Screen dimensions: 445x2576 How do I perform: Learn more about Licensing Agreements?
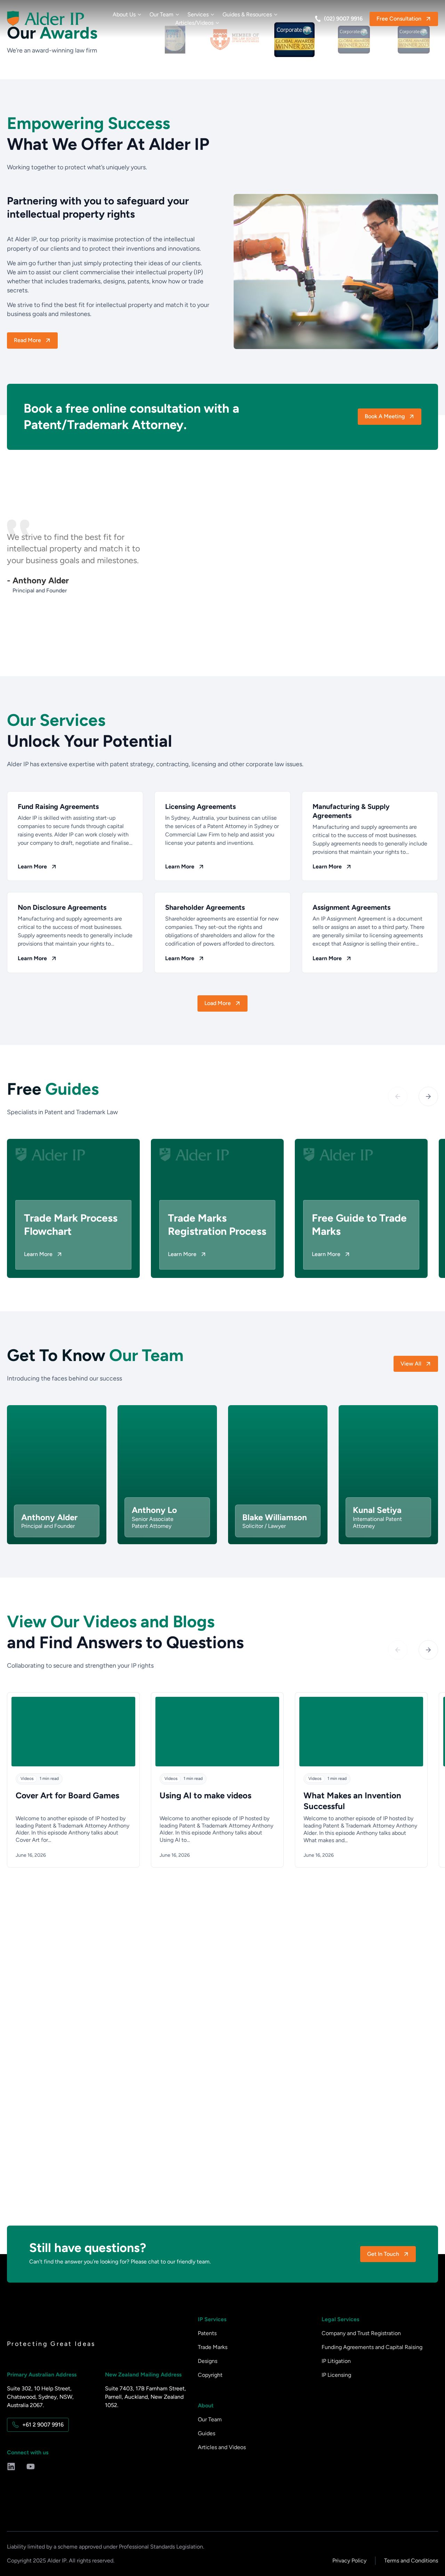pos(184,867)
